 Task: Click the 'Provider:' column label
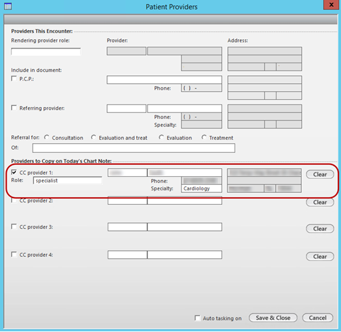(117, 41)
